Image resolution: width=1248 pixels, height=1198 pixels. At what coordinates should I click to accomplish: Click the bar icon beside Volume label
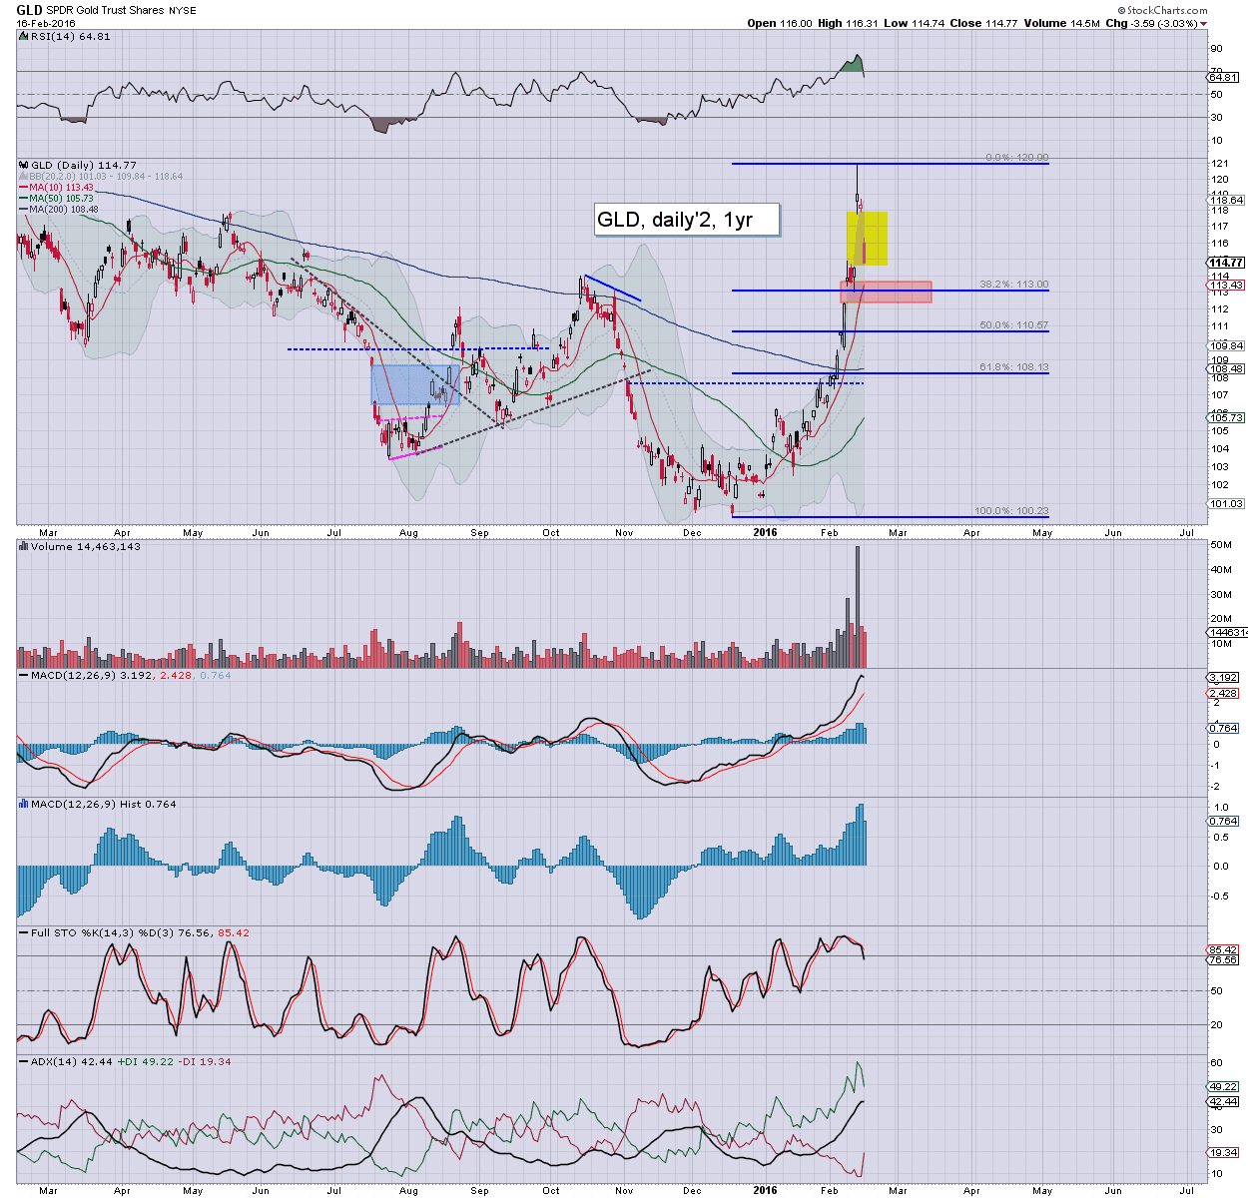click(24, 546)
